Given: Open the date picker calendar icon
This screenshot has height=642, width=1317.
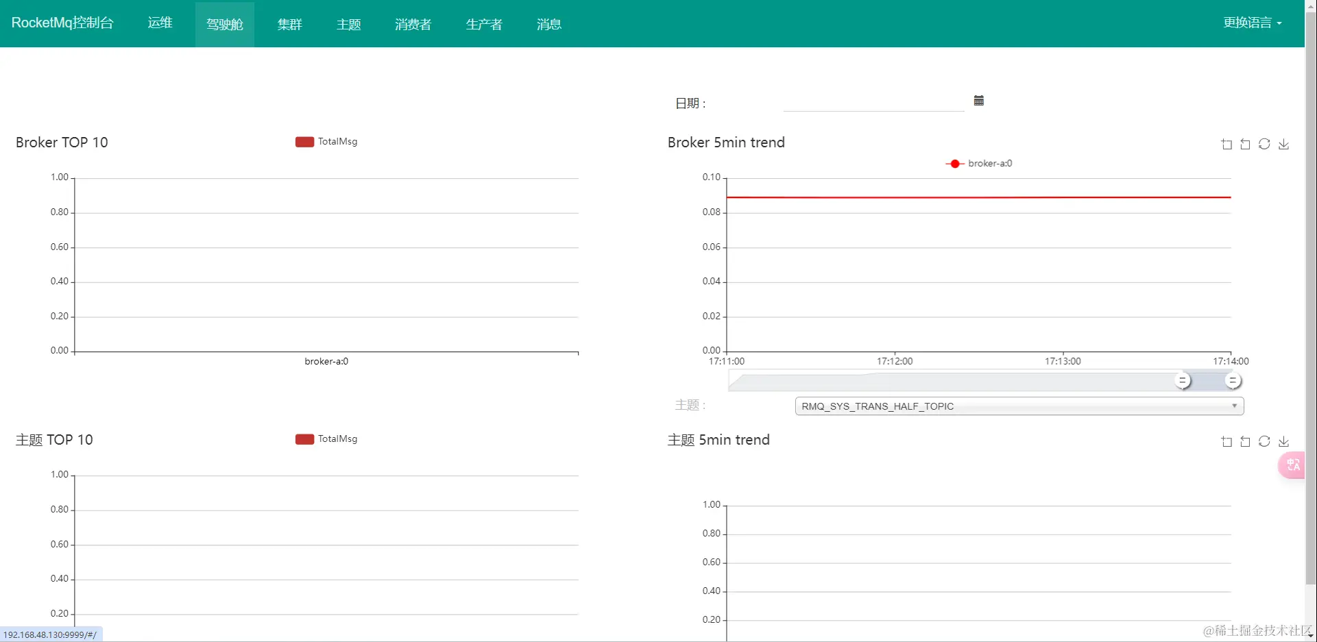Looking at the screenshot, I should [x=978, y=101].
